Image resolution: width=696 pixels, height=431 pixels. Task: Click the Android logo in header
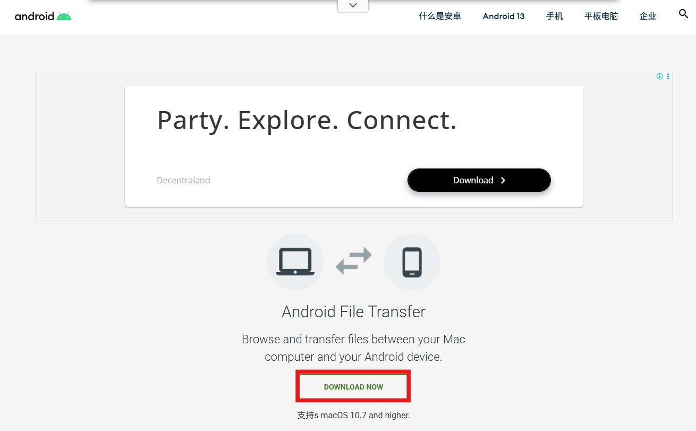(x=43, y=16)
